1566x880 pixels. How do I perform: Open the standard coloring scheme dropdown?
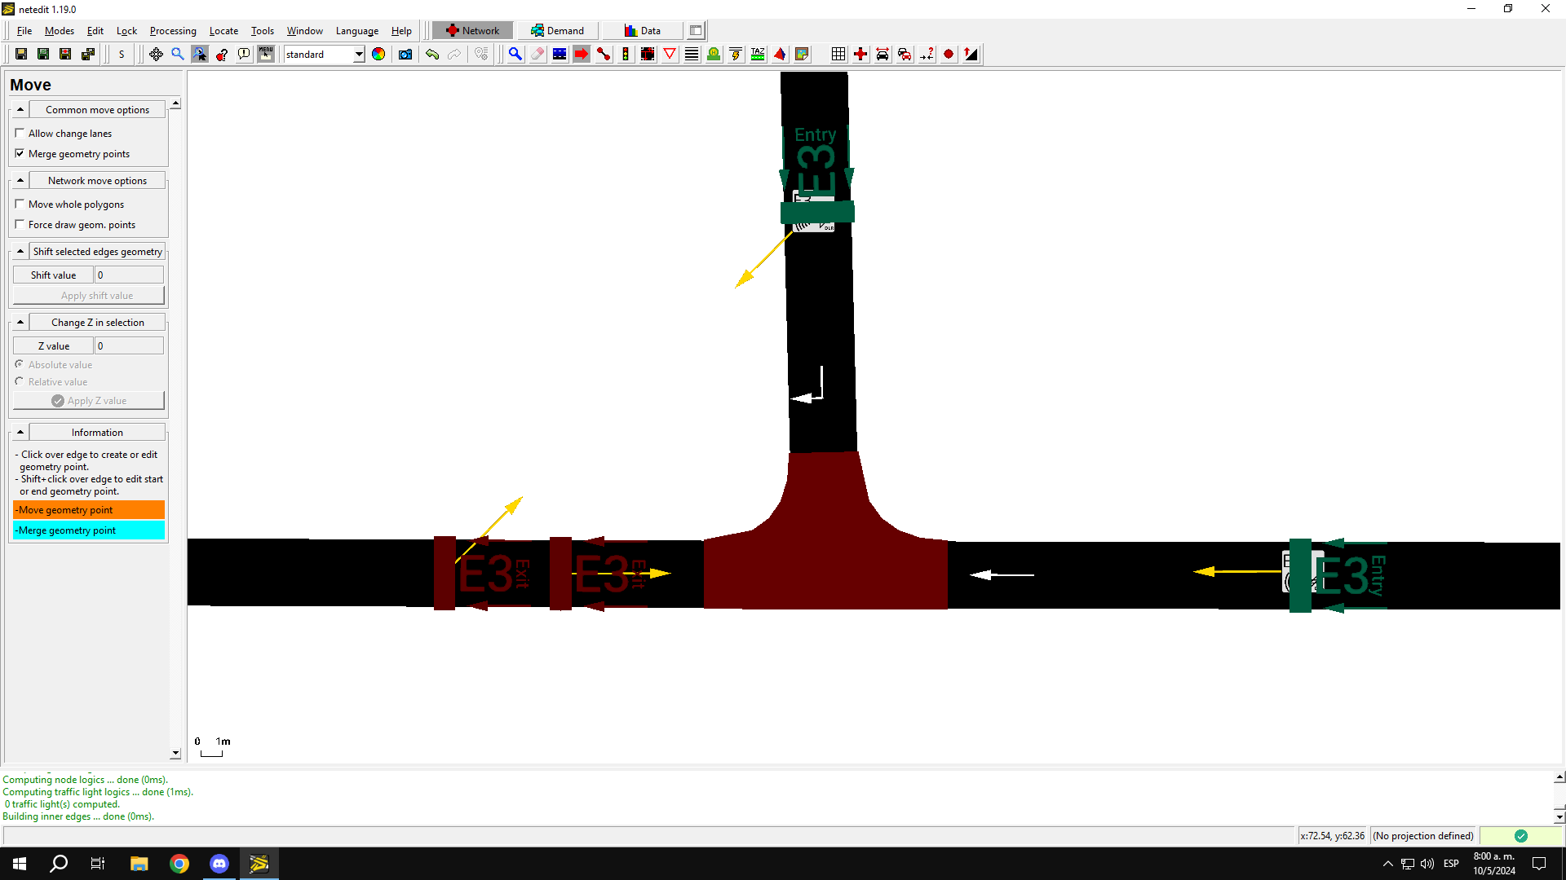coord(359,55)
